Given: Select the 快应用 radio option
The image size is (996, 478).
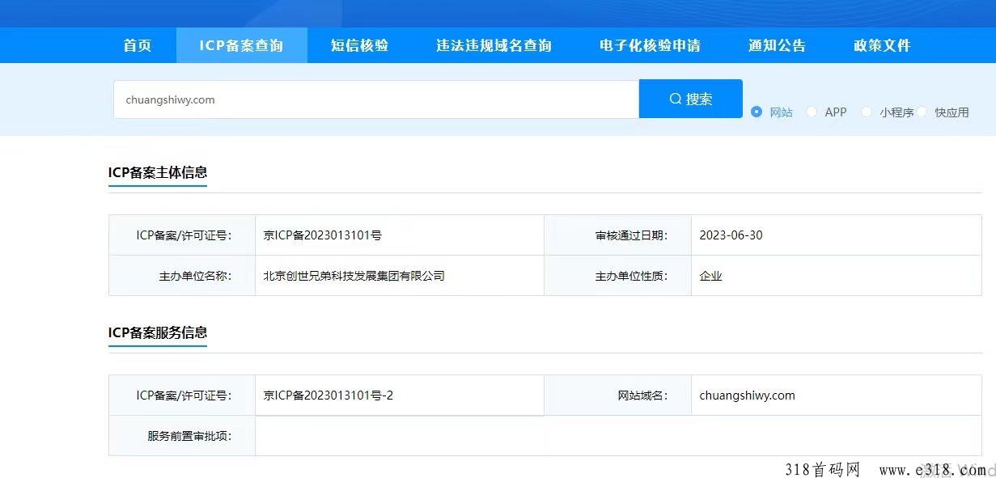Looking at the screenshot, I should (x=922, y=112).
